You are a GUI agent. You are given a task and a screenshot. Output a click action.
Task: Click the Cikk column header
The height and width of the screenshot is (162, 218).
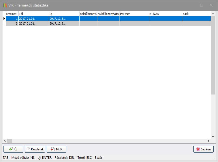tap(196, 13)
